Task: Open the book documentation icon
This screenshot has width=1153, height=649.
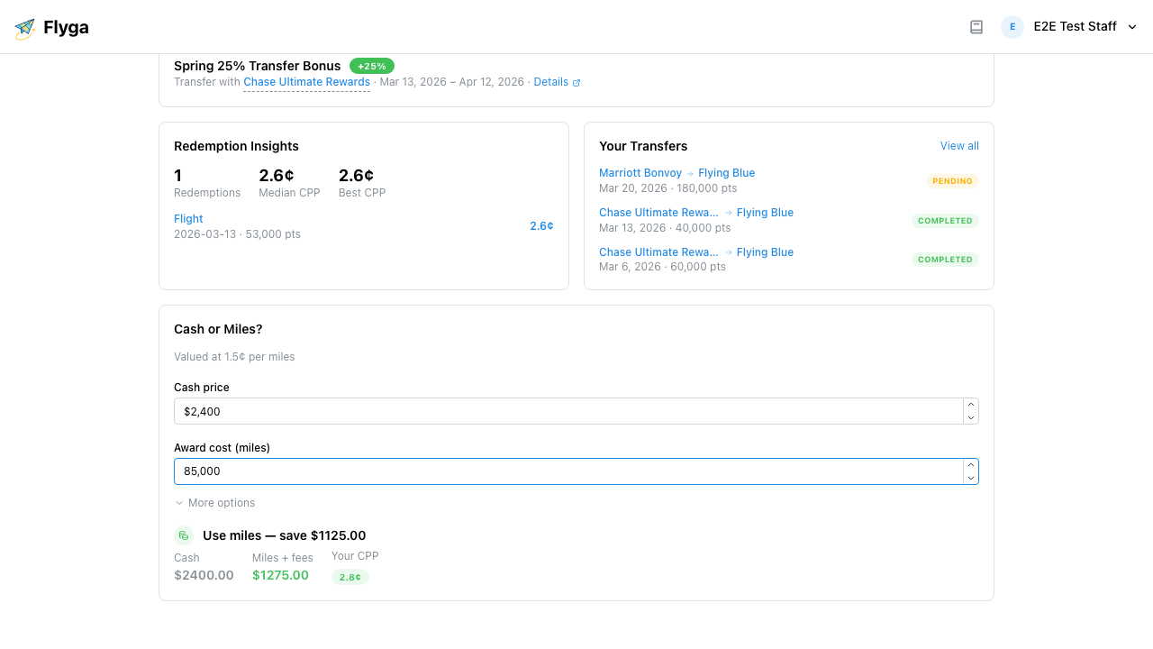Action: click(976, 27)
